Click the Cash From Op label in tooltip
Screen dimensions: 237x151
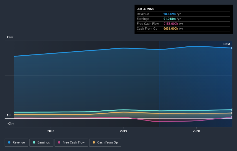[147, 29]
